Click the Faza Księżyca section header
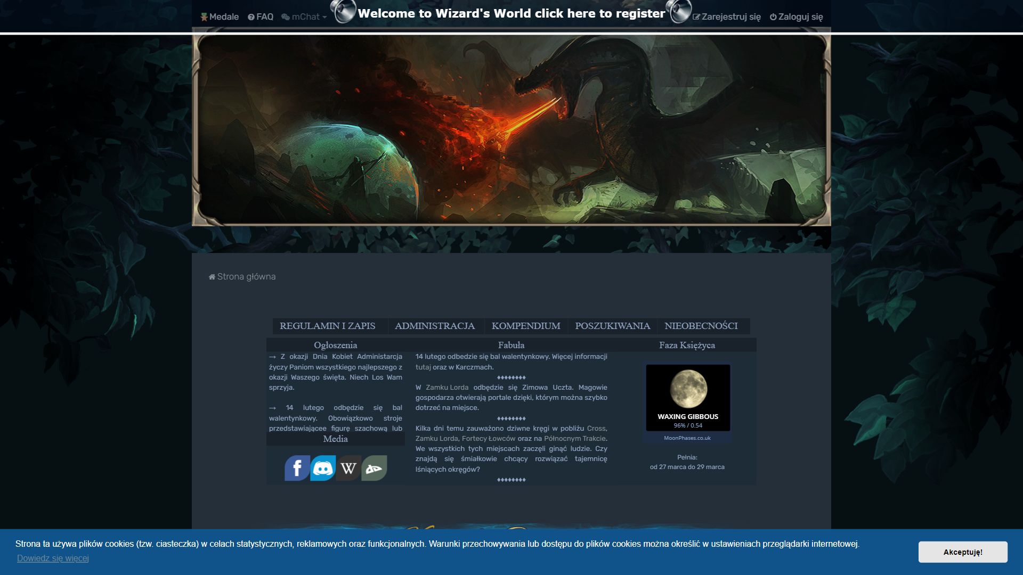1023x575 pixels. click(x=687, y=345)
